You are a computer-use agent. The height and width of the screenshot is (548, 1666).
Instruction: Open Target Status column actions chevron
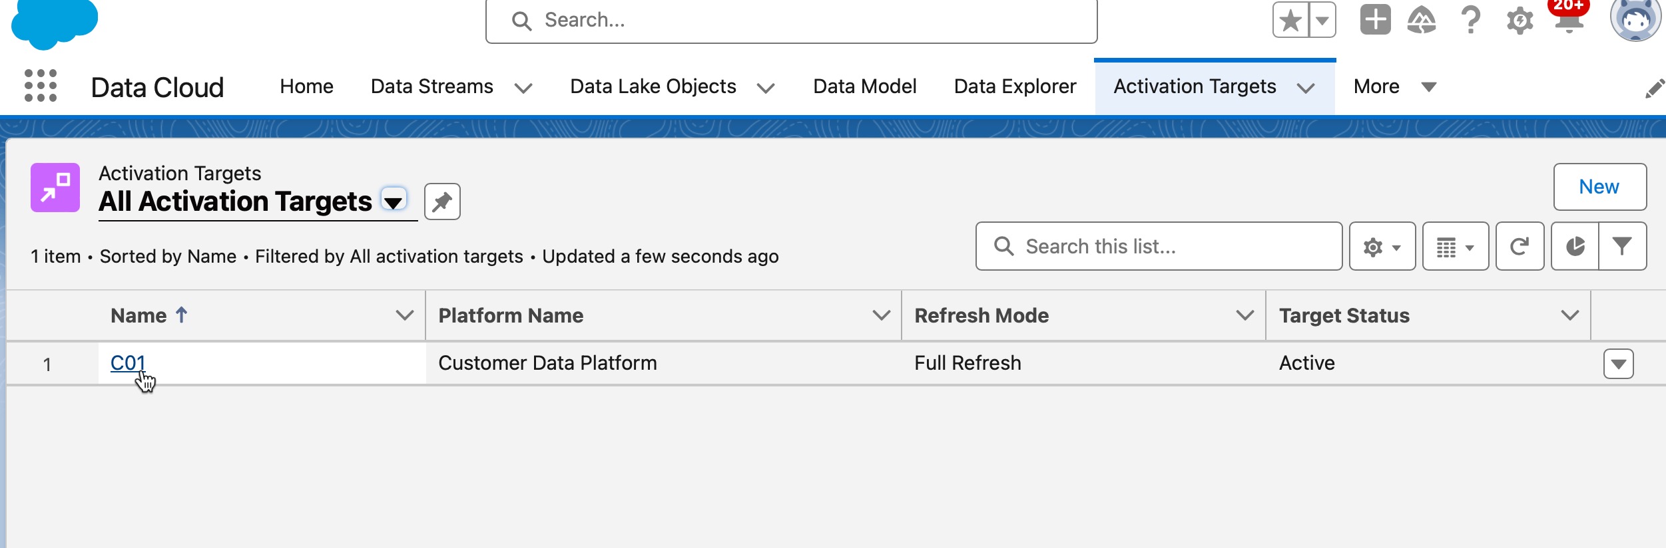point(1570,315)
